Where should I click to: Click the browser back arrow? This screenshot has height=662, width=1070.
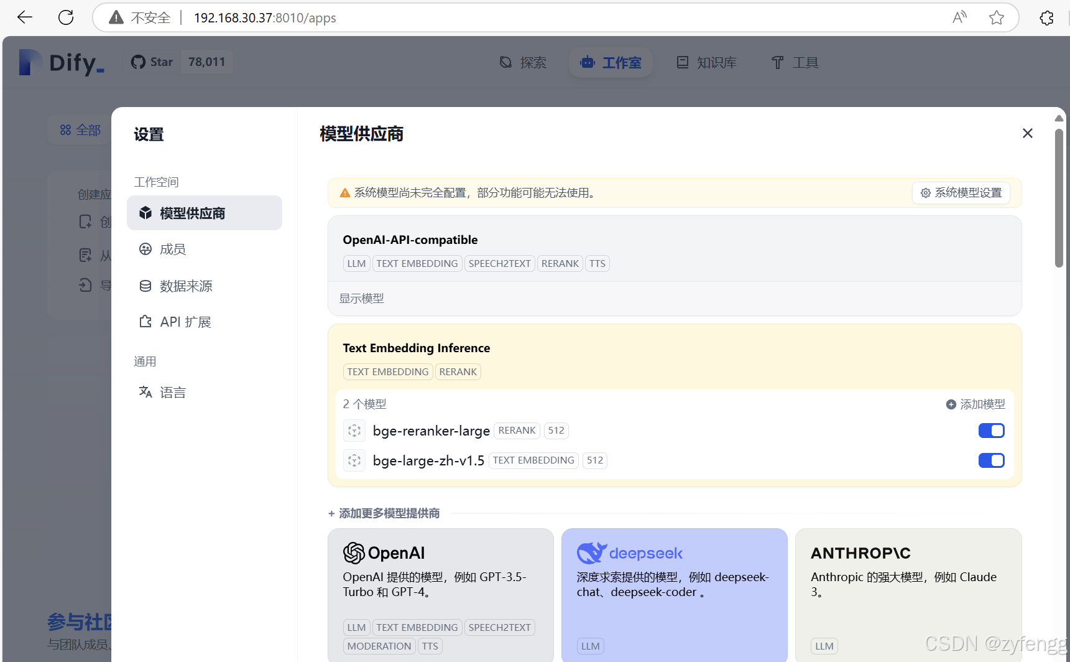click(25, 17)
